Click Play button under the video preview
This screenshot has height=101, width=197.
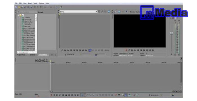click(x=135, y=50)
